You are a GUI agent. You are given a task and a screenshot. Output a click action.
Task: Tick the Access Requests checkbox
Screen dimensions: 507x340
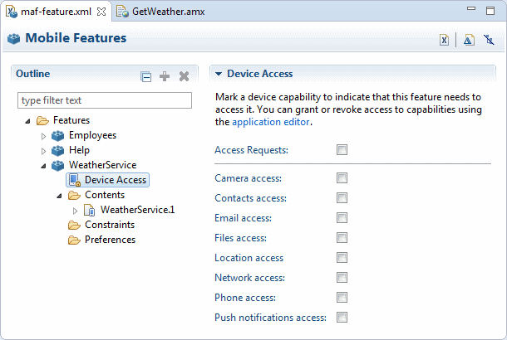342,150
